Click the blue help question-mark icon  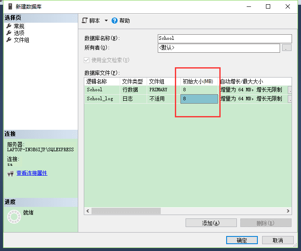[x=115, y=21]
